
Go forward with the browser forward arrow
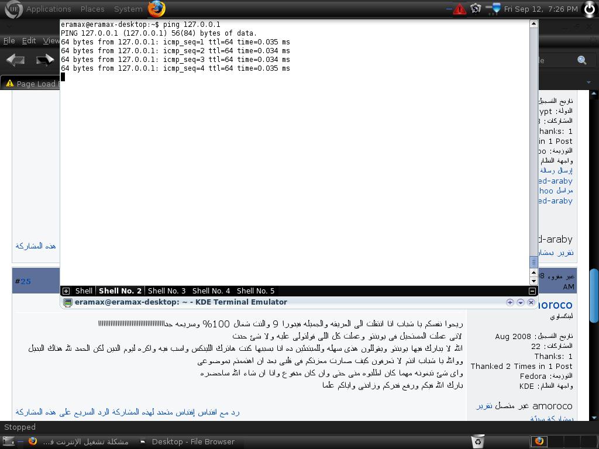[x=44, y=60]
